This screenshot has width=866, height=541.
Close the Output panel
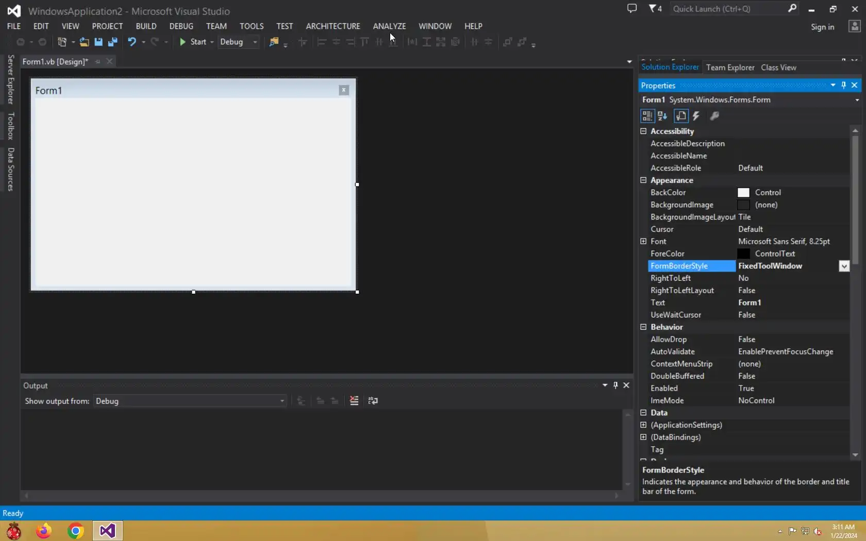point(626,385)
